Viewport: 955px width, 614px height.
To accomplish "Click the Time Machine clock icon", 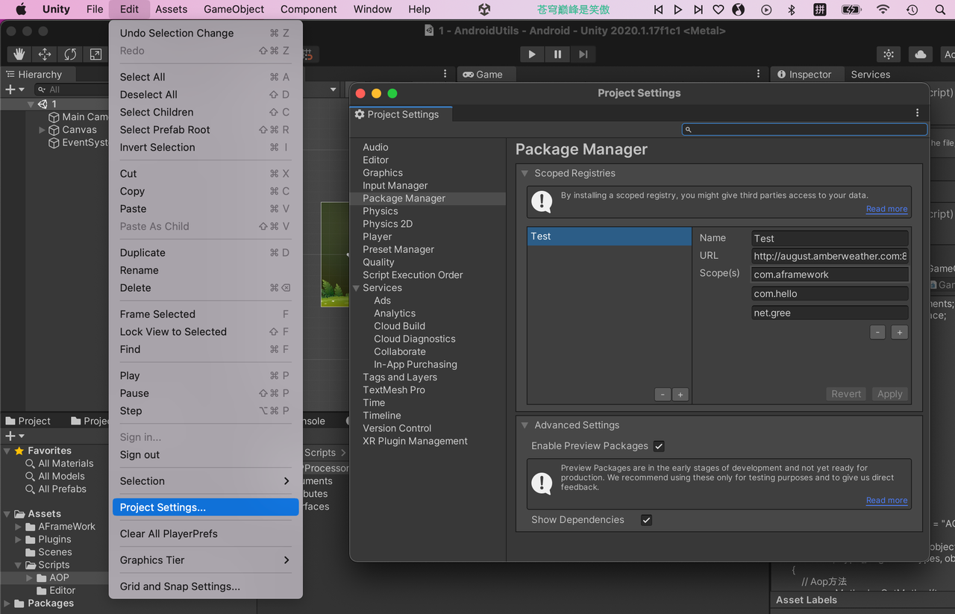I will (912, 10).
